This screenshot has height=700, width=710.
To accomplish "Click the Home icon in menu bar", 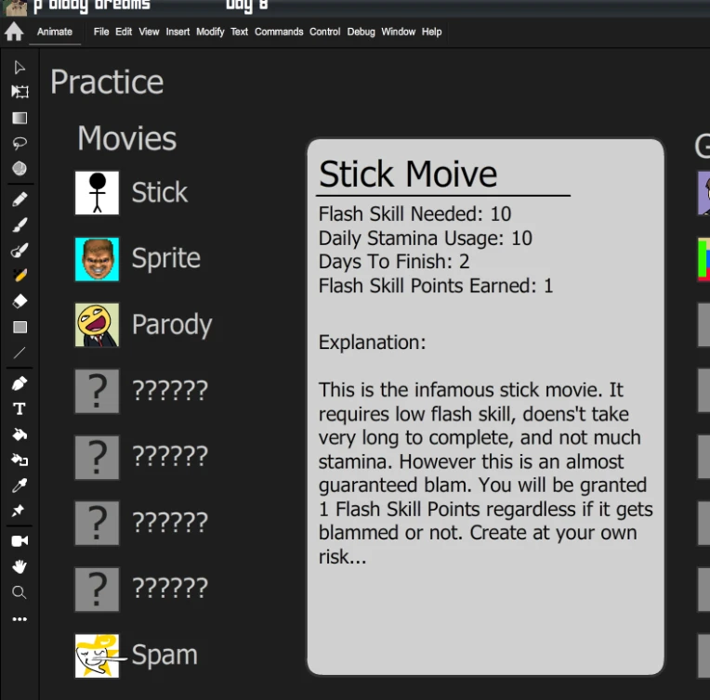I will (x=14, y=32).
